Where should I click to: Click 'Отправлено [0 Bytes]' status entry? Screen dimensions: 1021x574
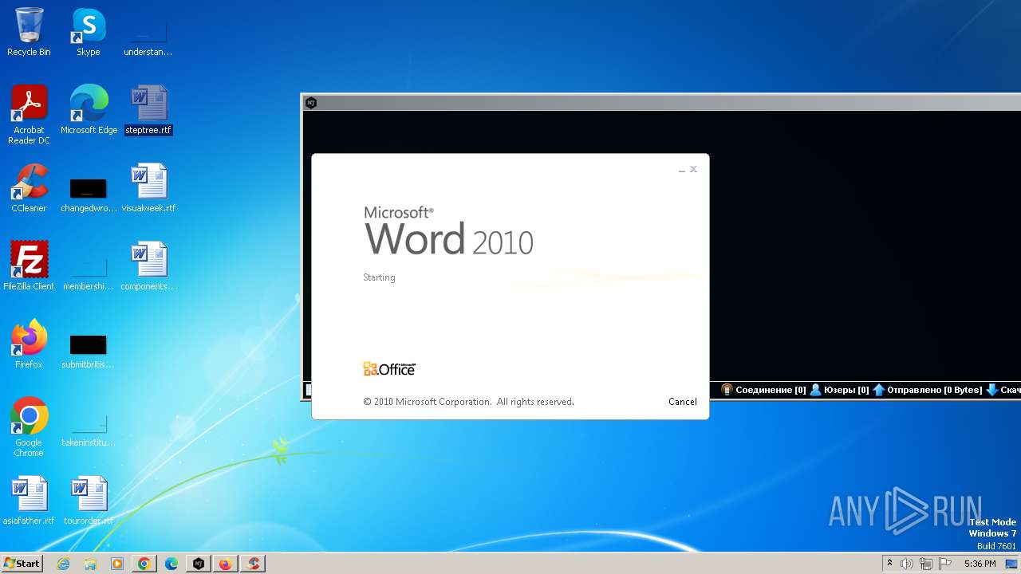(927, 390)
